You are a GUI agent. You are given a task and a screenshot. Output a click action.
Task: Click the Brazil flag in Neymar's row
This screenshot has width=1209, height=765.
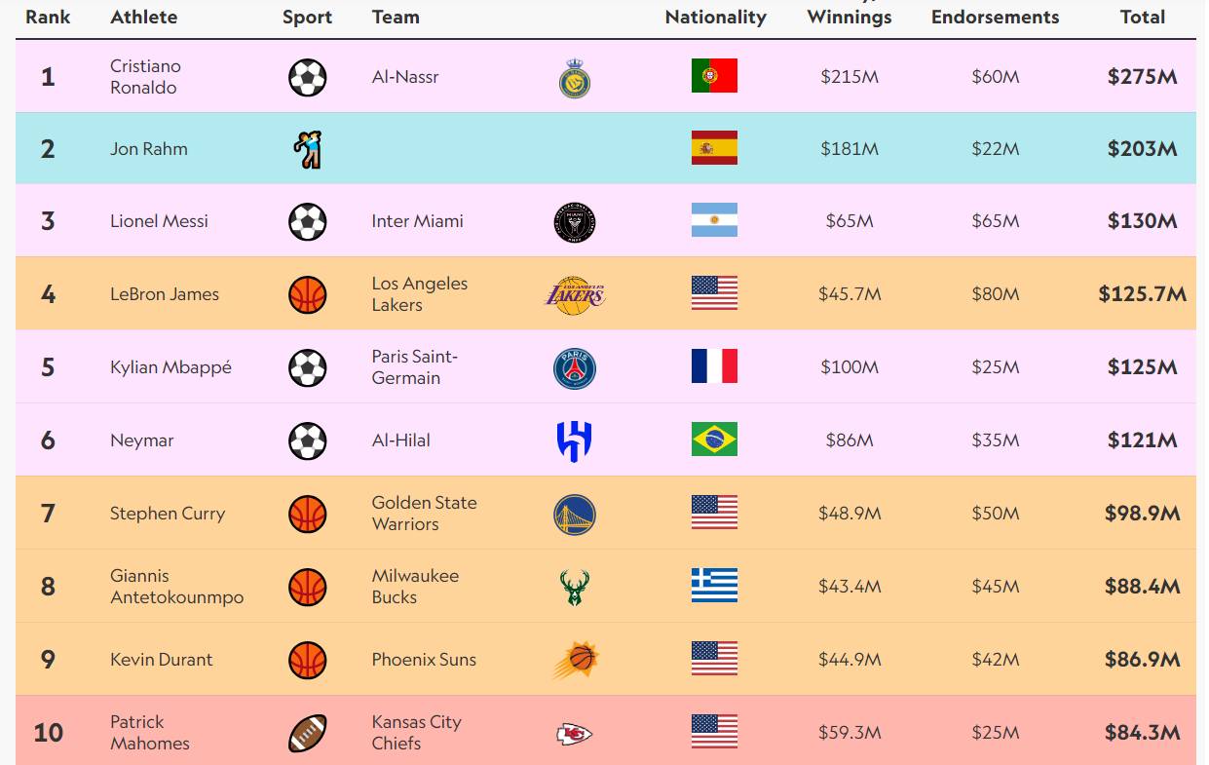point(714,440)
